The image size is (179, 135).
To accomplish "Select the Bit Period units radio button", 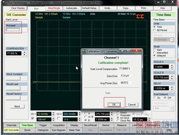I will pyautogui.click(x=155, y=30).
